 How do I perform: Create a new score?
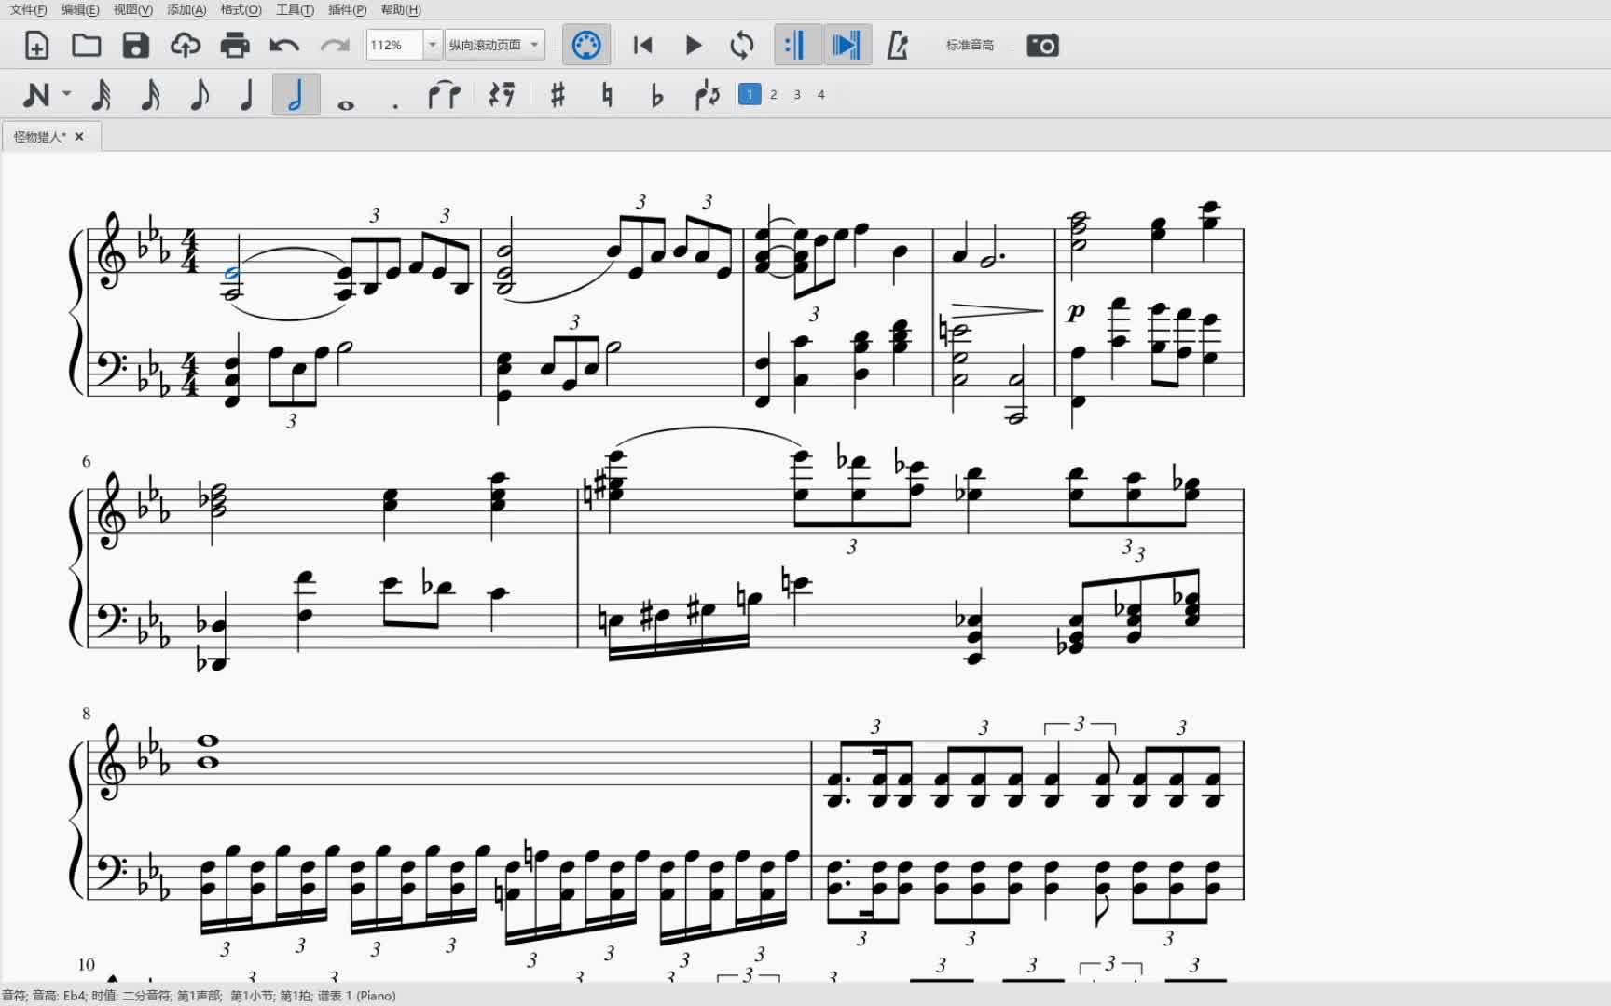tap(36, 45)
